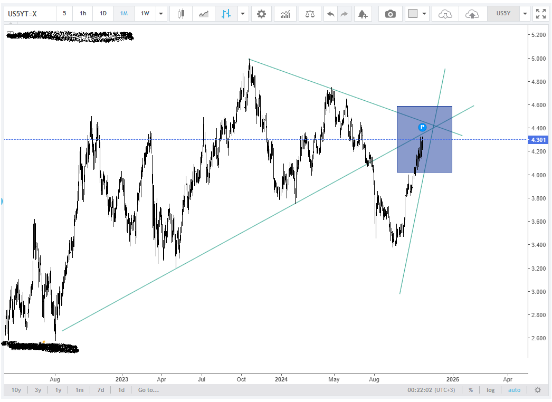Open the indicators menu
This screenshot has width=552, height=402.
[x=285, y=14]
